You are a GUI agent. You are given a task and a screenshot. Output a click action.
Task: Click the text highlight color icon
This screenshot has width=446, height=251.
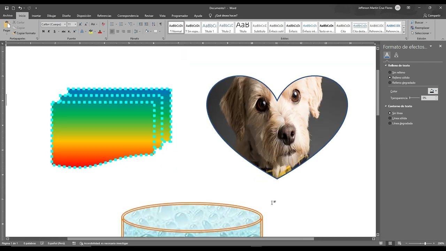pyautogui.click(x=91, y=31)
